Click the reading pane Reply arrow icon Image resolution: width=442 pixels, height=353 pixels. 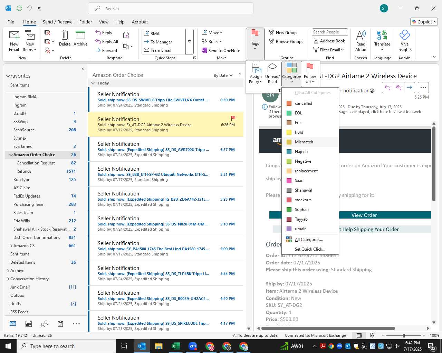click(387, 88)
